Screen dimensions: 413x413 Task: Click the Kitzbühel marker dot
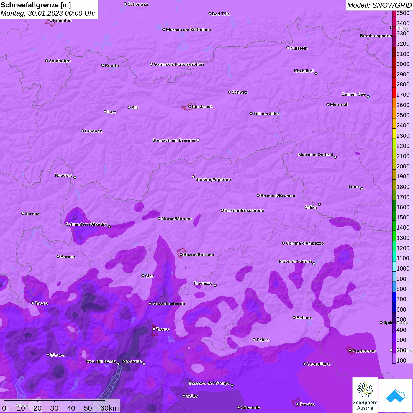pos(316,73)
